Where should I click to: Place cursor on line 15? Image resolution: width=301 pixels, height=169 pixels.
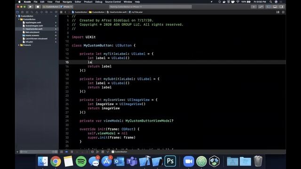tap(173, 62)
